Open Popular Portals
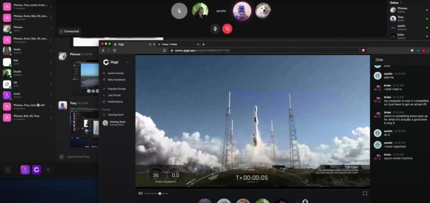The width and height of the screenshot is (430, 203). [117, 89]
